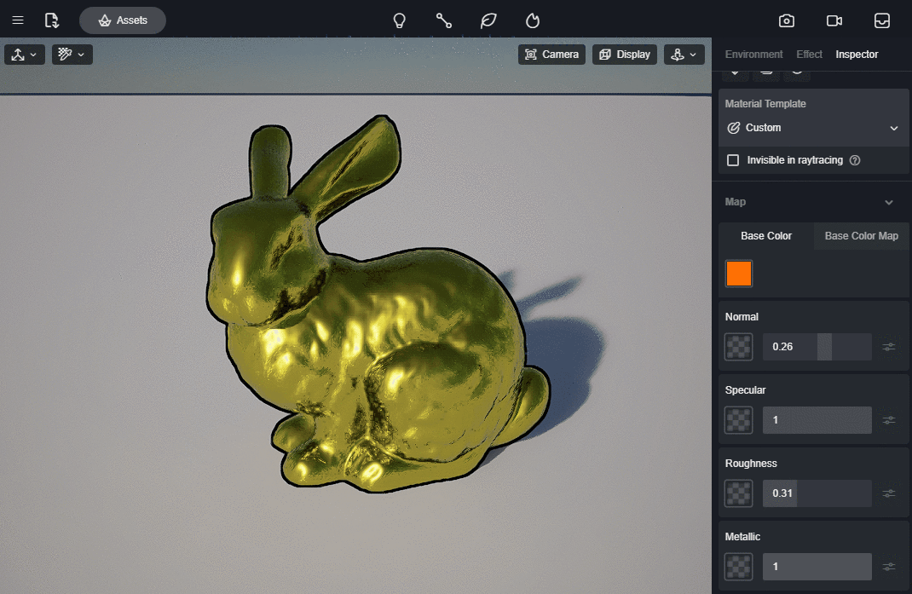Screen dimensions: 912x594
Task: Take a screenshot with the camera icon
Action: coord(787,21)
